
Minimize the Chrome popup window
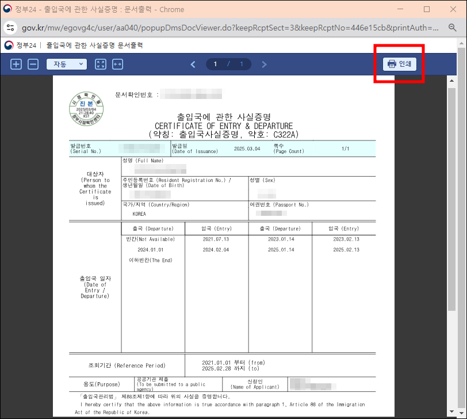coord(400,9)
